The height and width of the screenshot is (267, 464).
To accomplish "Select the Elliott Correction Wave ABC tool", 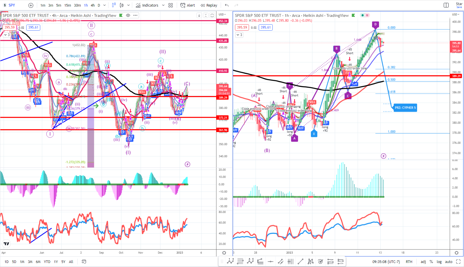I will point(250,261).
